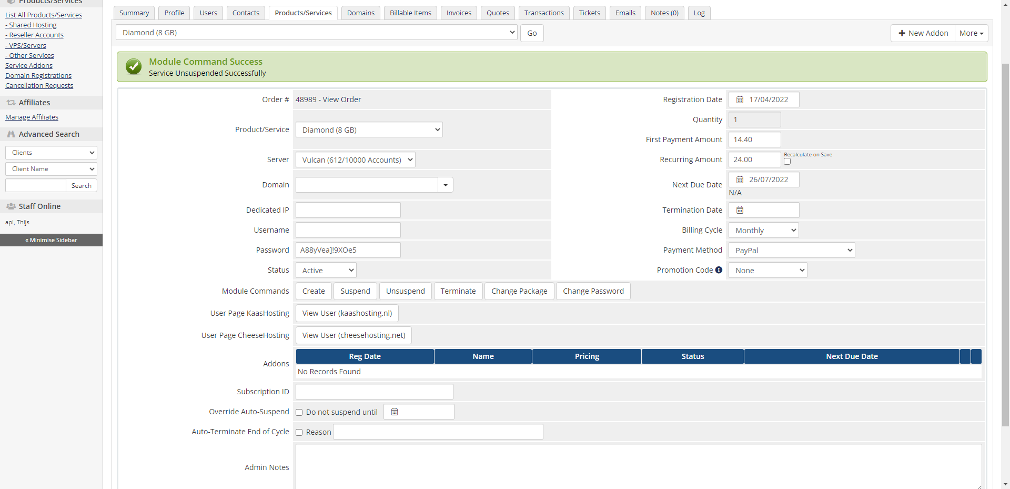Click the Registration Date calendar icon
Image resolution: width=1010 pixels, height=489 pixels.
click(740, 99)
